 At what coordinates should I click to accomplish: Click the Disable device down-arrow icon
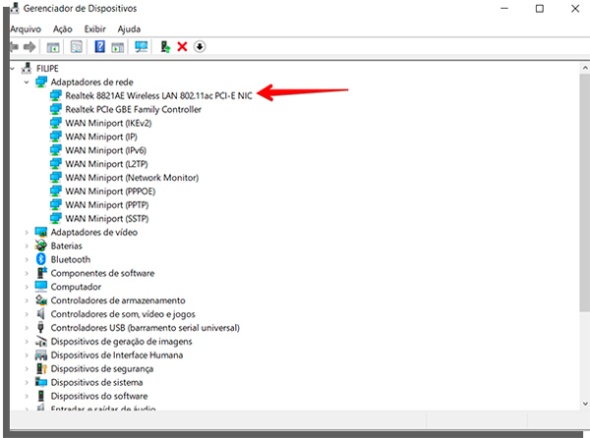[200, 47]
